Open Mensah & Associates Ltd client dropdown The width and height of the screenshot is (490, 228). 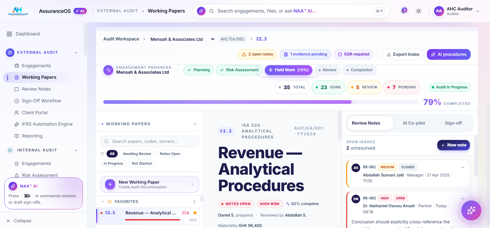point(182,39)
